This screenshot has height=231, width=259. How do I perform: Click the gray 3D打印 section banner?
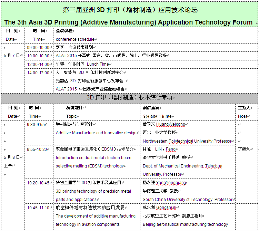pos(129,97)
